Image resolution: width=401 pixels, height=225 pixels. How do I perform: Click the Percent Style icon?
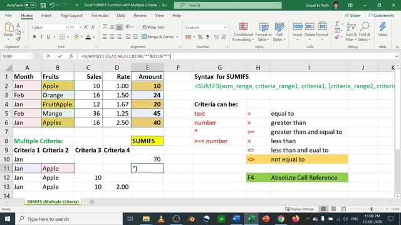click(200, 37)
